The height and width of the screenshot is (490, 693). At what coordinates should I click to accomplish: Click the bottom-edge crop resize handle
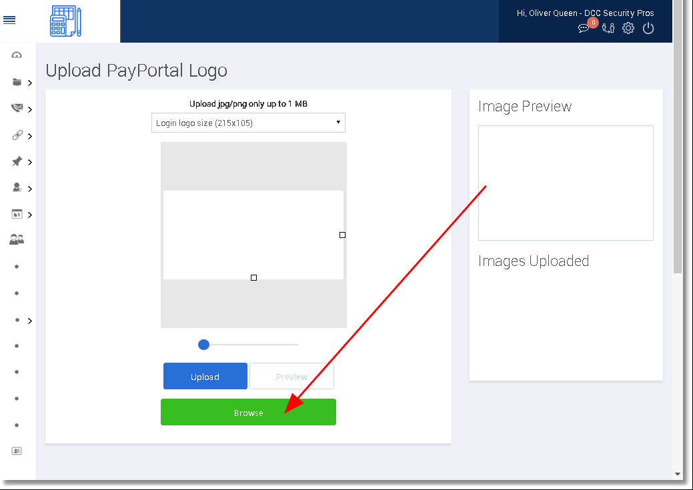253,278
